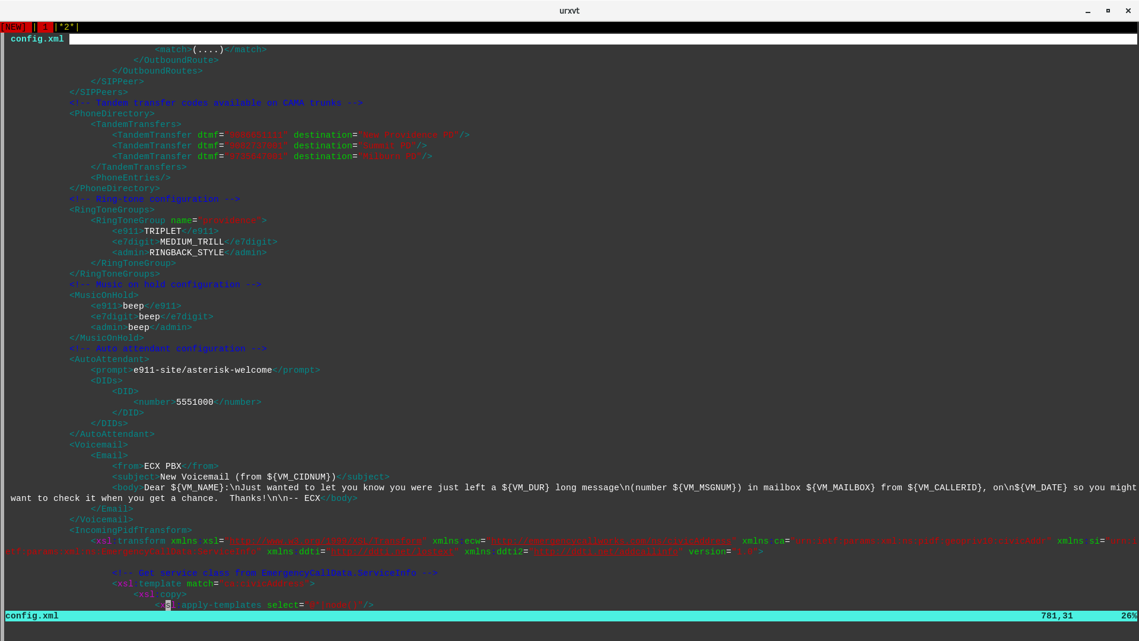Click TandemTransfer line for Summit PD
Image resolution: width=1139 pixels, height=641 pixels.
click(269, 146)
